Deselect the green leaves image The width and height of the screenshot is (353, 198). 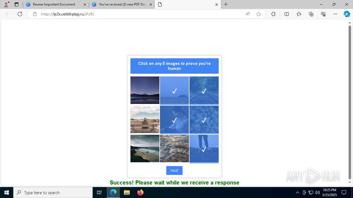(x=204, y=119)
